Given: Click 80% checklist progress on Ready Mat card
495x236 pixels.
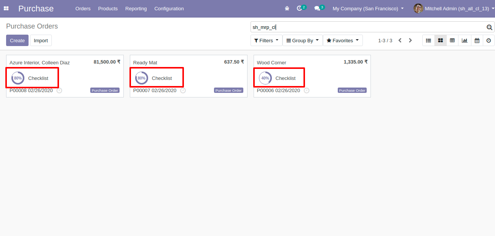Looking at the screenshot, I should [x=142, y=78].
